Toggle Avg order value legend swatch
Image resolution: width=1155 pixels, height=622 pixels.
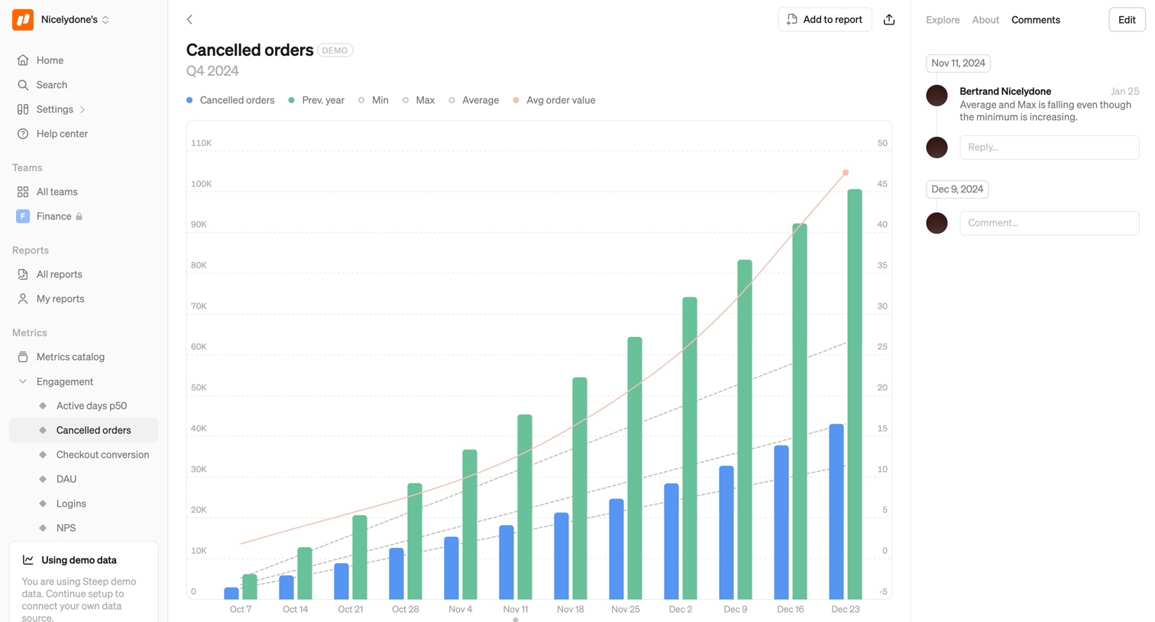pos(516,100)
